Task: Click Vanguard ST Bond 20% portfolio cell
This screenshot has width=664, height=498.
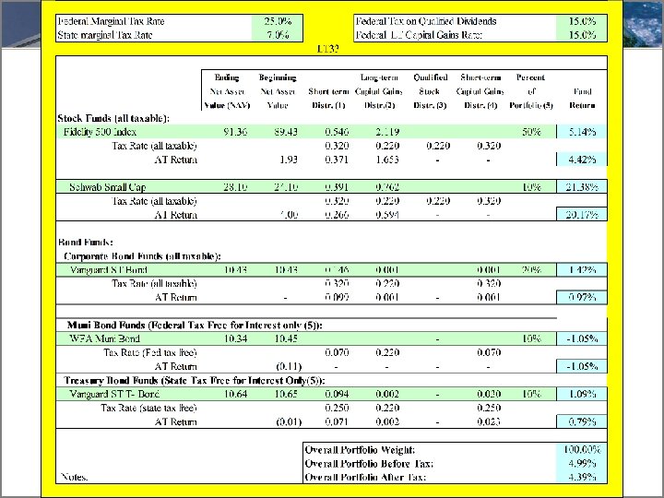Action: point(531,269)
